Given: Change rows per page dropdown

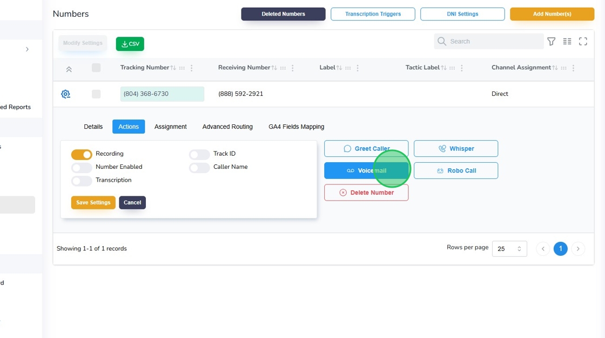Looking at the screenshot, I should click(x=509, y=249).
